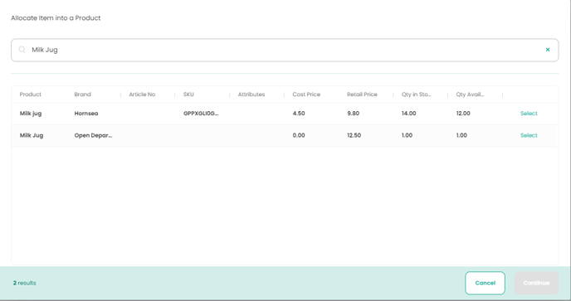This screenshot has width=571, height=301.
Task: Click the 12.50 retail price cell
Action: pyautogui.click(x=354, y=135)
